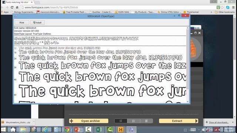Open the Online HTML Editor bookmark
The image size is (237, 133).
169,12
